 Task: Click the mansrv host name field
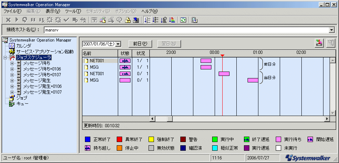[186, 30]
